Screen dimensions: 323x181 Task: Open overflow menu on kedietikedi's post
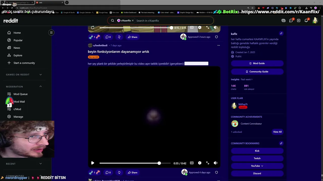[219, 46]
